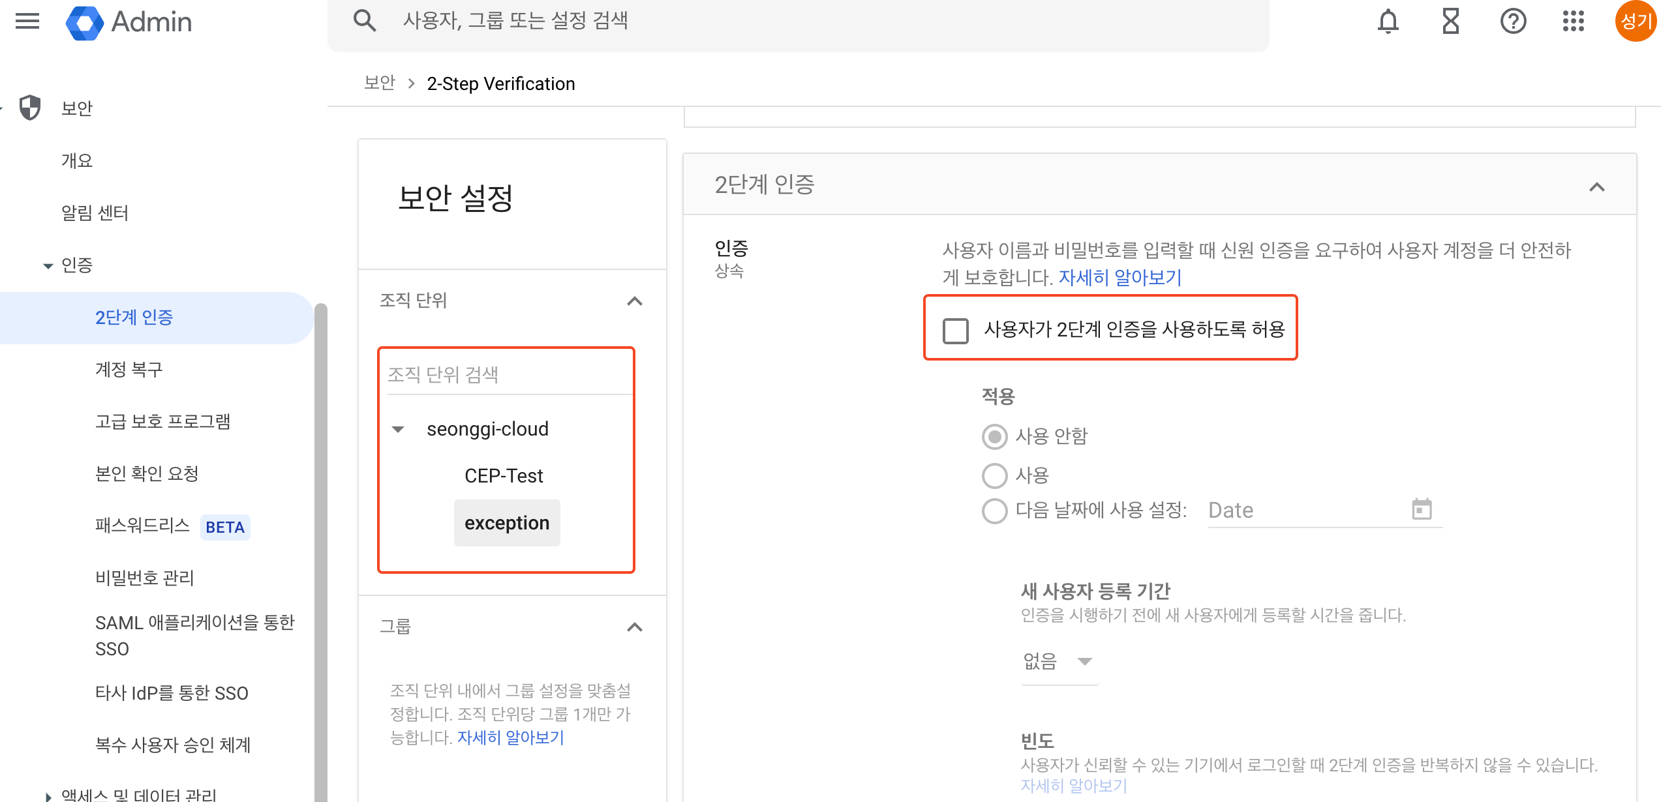Open 비밀번호 관리 in the sidebar
Screen dimensions: 1661x802
[x=144, y=578]
